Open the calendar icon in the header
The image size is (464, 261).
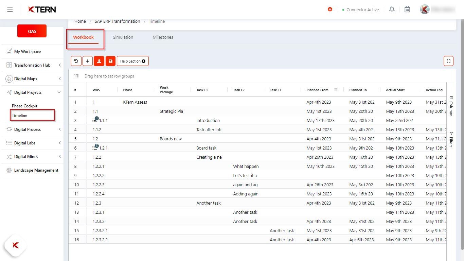tap(407, 9)
